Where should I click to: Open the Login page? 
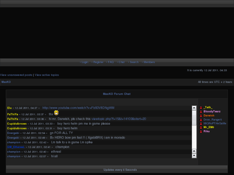coord(85,62)
